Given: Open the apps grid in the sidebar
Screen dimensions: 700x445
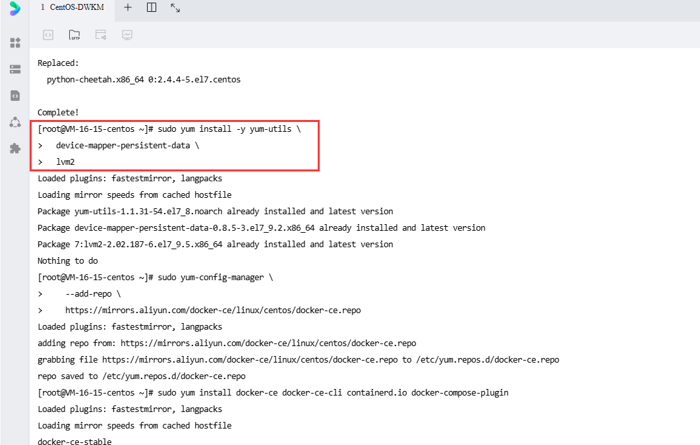Looking at the screenshot, I should 15,43.
